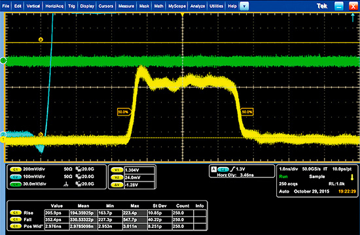Click the Mean column header

tap(83, 206)
